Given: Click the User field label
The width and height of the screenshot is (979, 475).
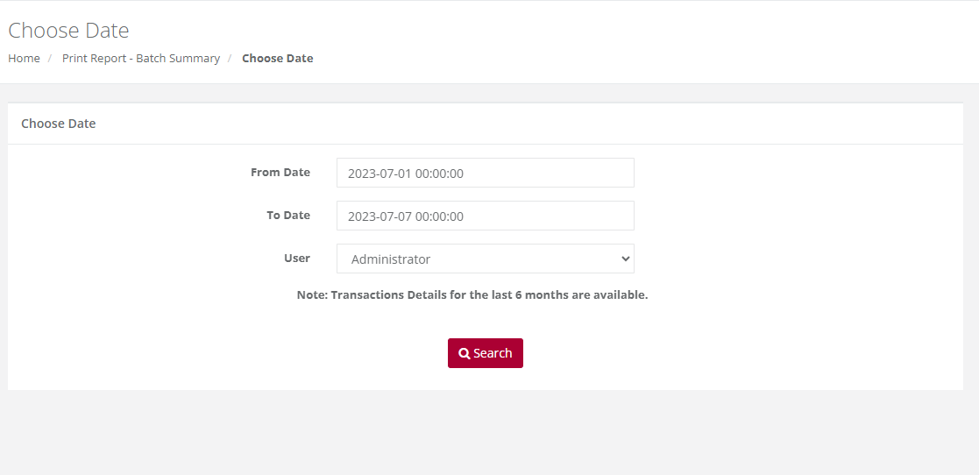Looking at the screenshot, I should (x=297, y=259).
